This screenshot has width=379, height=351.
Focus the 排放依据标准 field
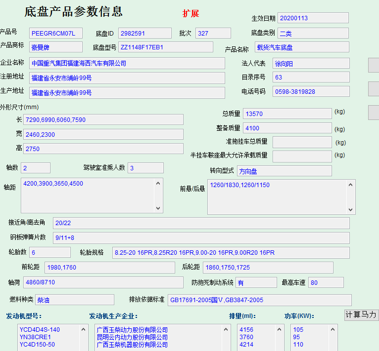[259, 300]
